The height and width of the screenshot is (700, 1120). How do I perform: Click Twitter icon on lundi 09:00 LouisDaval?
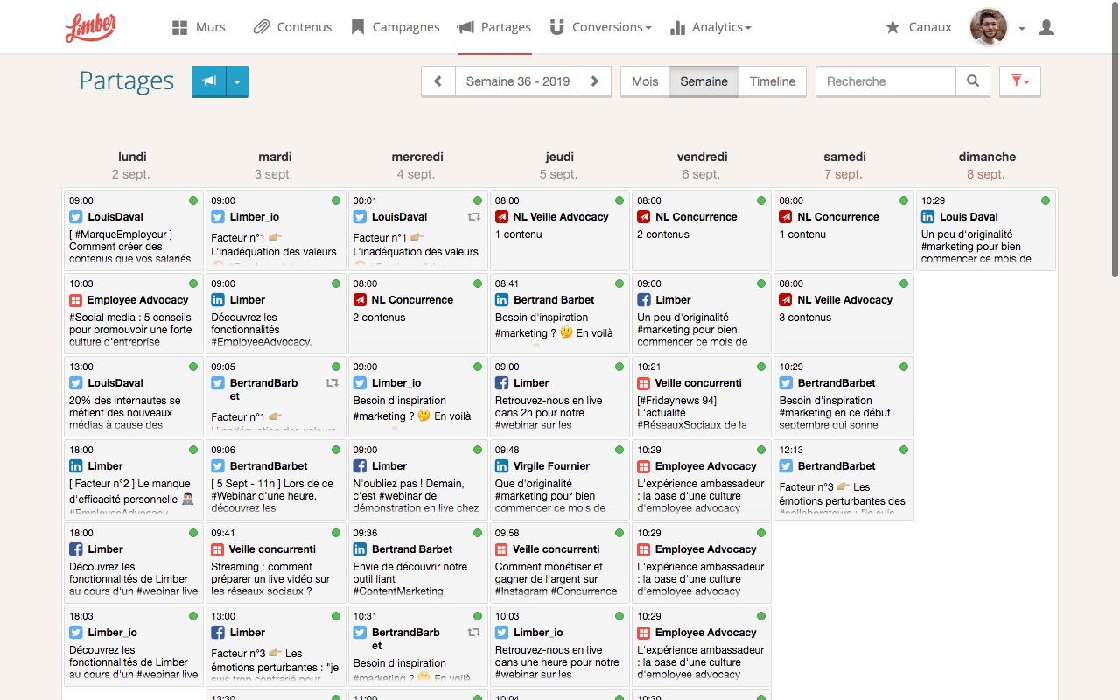click(76, 217)
